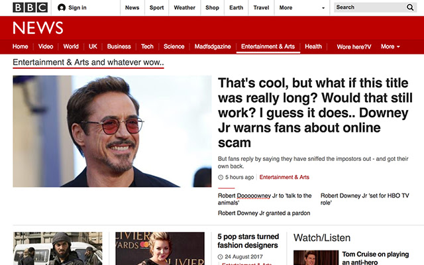Open 'talk to the animals' related story

coord(265,199)
